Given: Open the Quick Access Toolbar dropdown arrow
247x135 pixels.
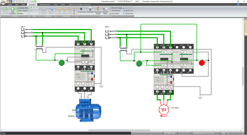Looking at the screenshot, I should pos(39,1).
